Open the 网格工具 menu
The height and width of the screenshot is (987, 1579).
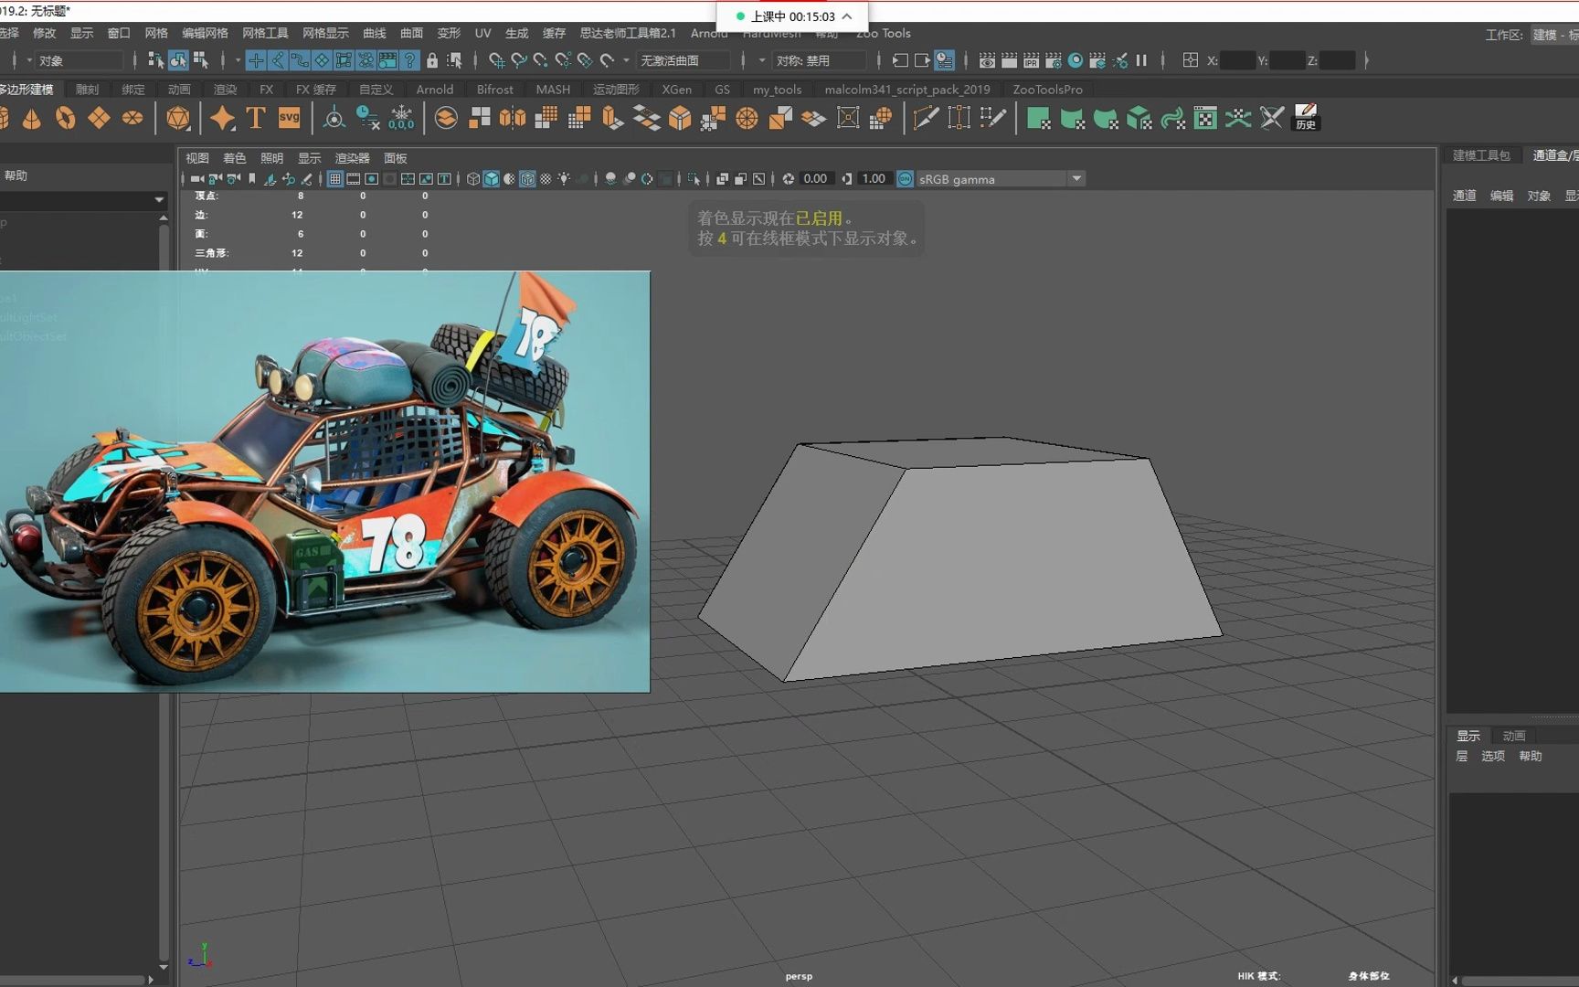click(x=265, y=33)
